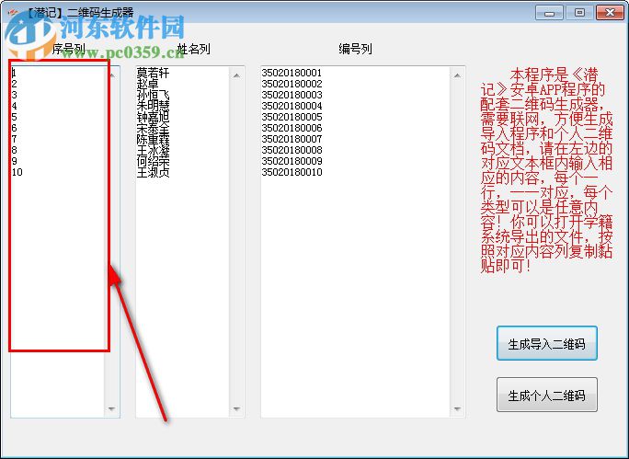This screenshot has width=629, height=459.
Task: Click the number 35020180005
Action: [x=292, y=117]
